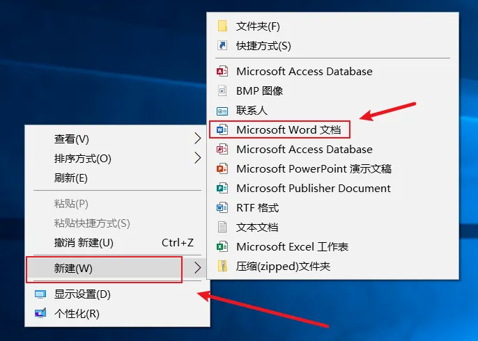Select the highlighted 新建(W) entry
478x341 pixels.
click(117, 268)
